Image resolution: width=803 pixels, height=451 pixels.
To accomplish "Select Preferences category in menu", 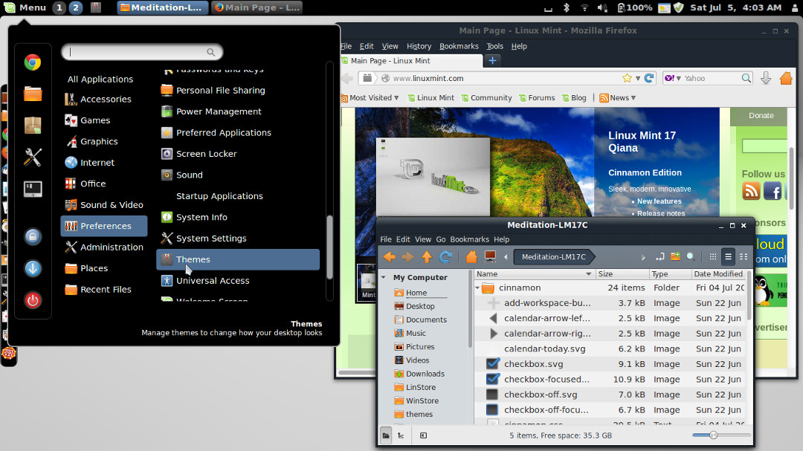I will pyautogui.click(x=104, y=226).
